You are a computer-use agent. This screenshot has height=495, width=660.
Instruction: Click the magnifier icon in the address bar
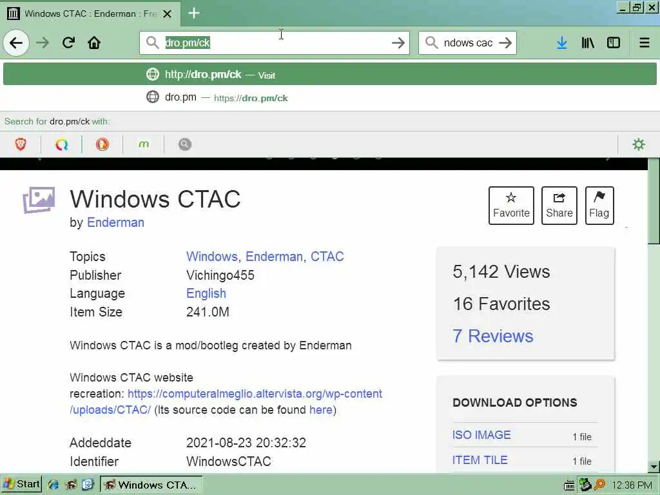click(x=152, y=43)
